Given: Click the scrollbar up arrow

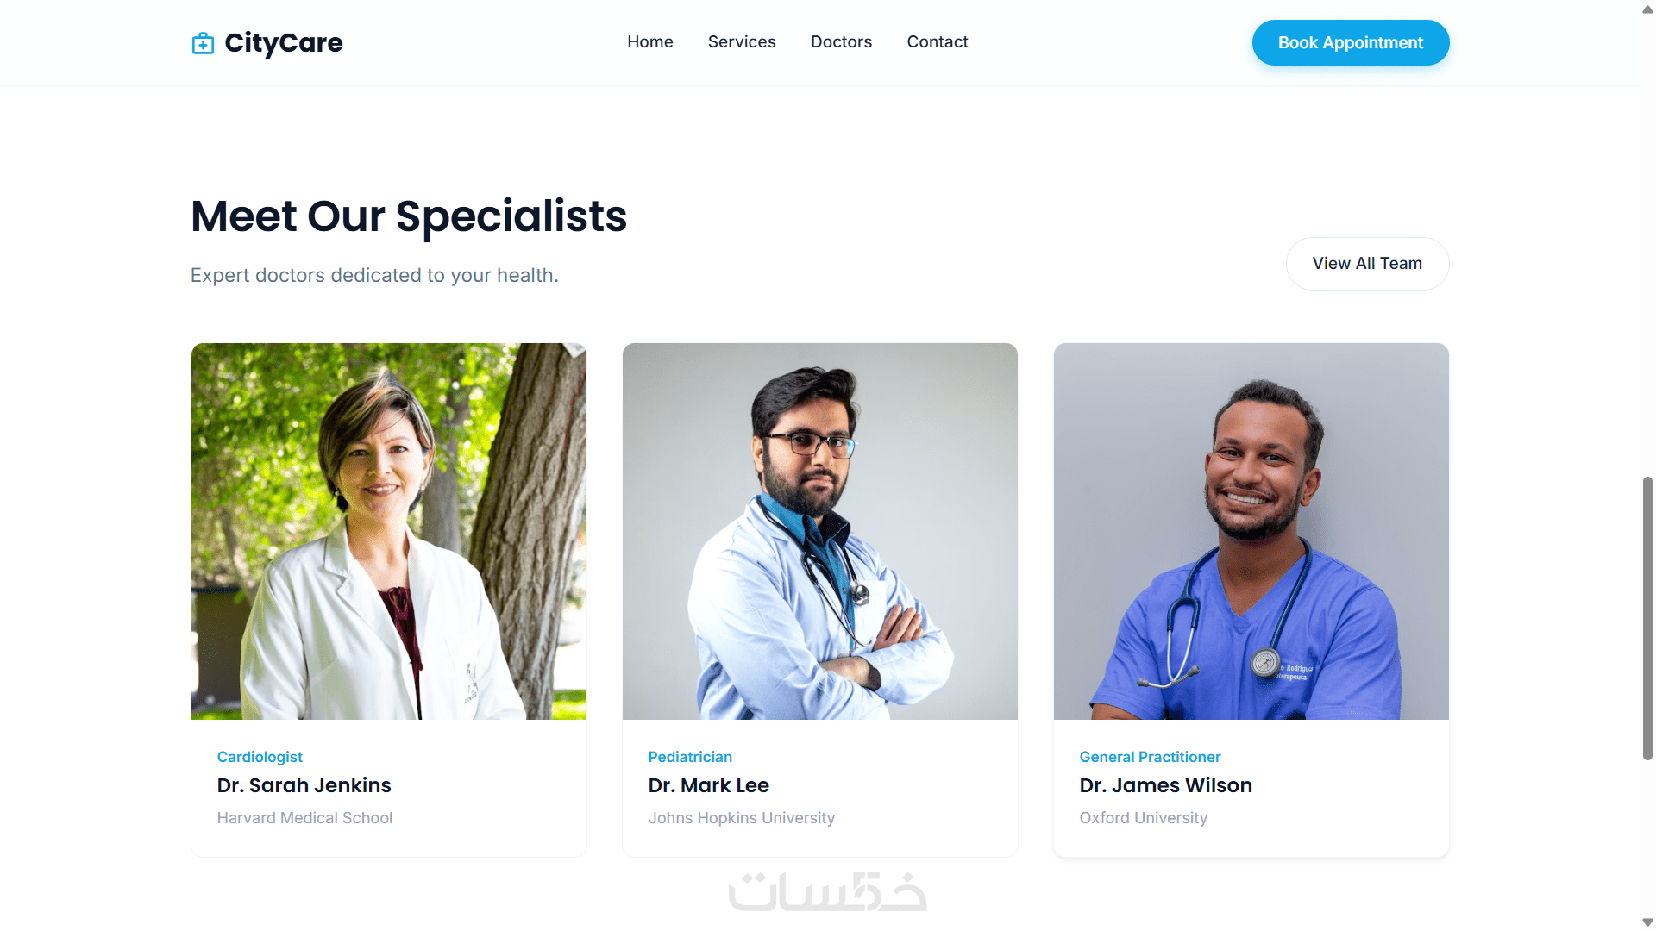Looking at the screenshot, I should tap(1647, 9).
